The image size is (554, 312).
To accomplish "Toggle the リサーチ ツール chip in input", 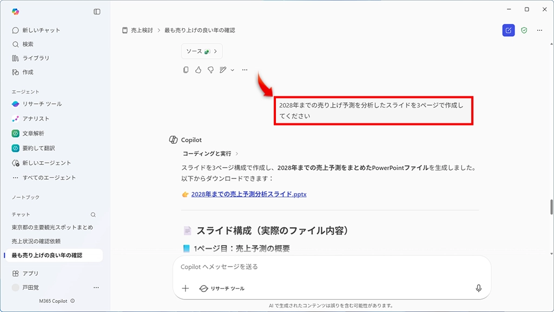I will [222, 288].
